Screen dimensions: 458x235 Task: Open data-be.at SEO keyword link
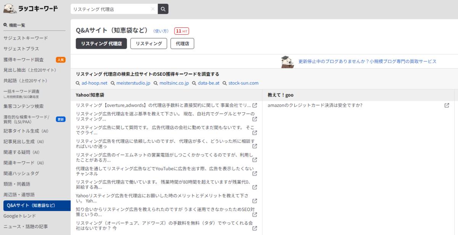coord(208,83)
